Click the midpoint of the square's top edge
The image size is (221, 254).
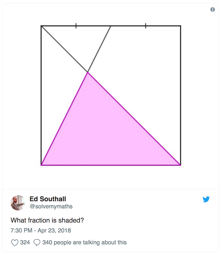(110, 26)
